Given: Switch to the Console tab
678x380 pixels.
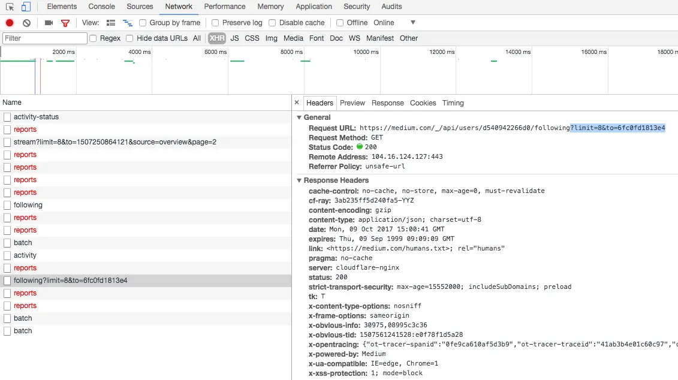Looking at the screenshot, I should (102, 7).
